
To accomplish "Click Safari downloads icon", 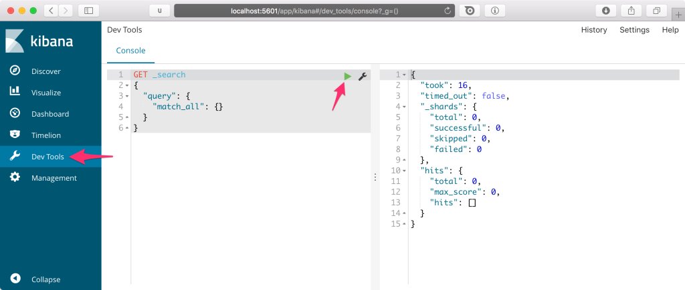I will pyautogui.click(x=605, y=11).
